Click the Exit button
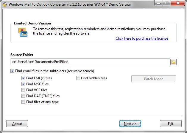 [x=171, y=123]
